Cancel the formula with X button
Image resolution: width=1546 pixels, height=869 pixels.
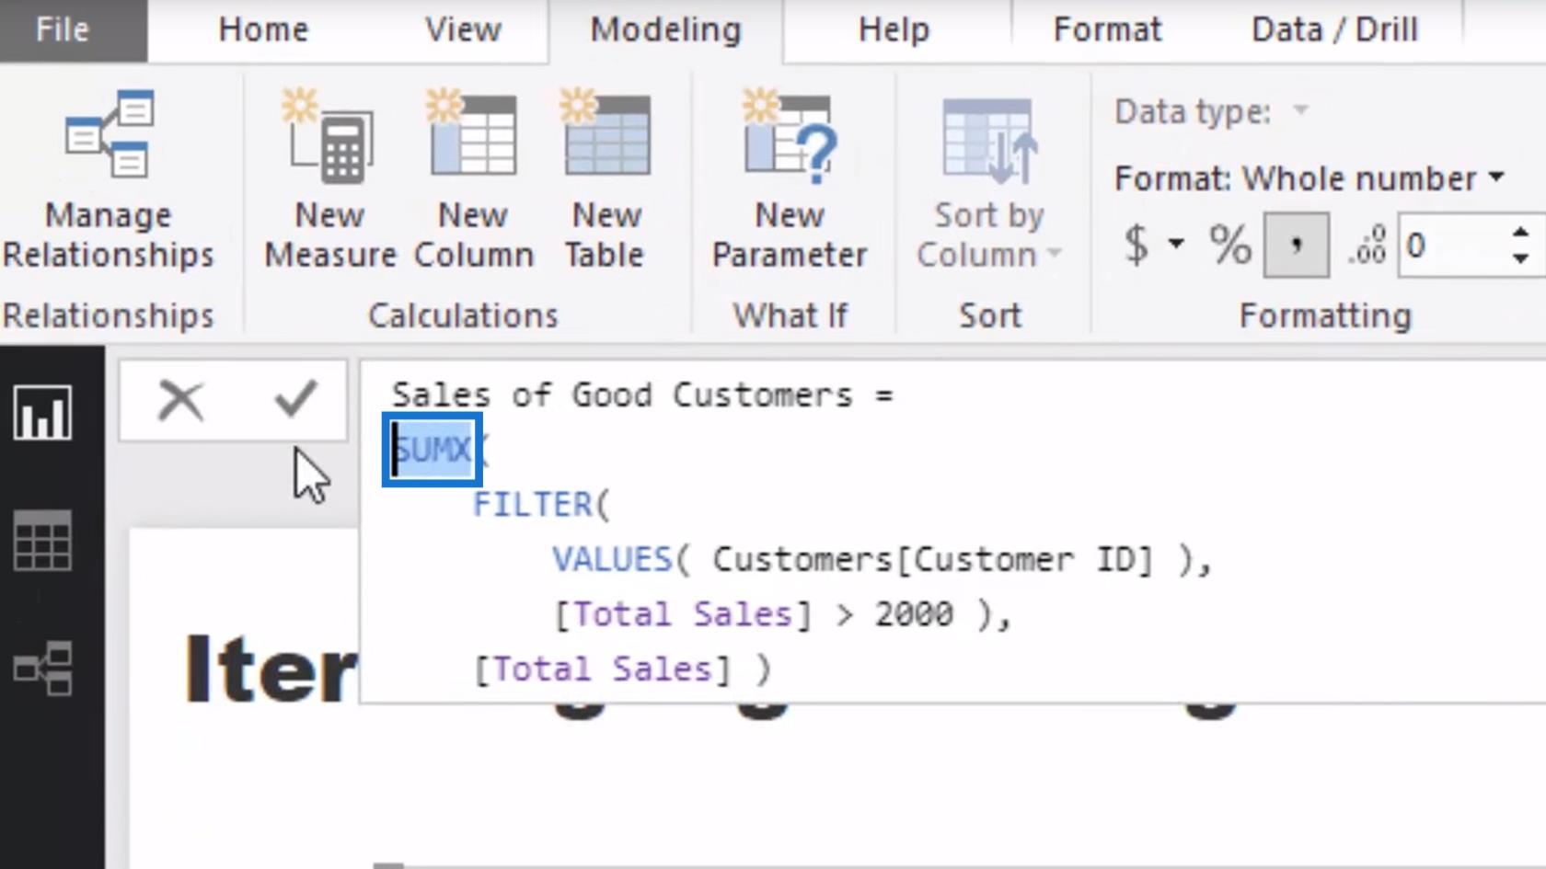coord(180,401)
